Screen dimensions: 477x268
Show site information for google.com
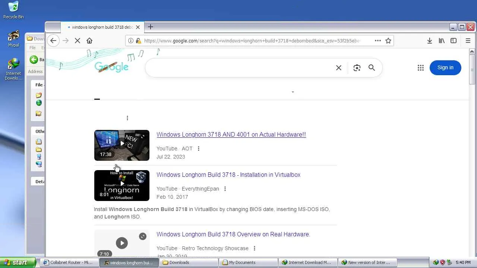coord(131,41)
